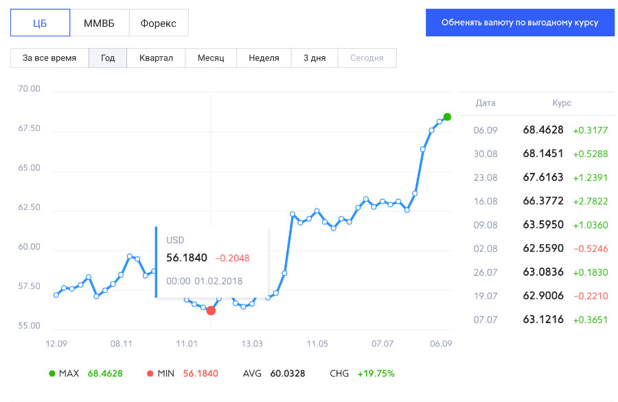Click the 07.07 row with 63.1216
Viewport: 618px width, 402px height.
pos(540,319)
